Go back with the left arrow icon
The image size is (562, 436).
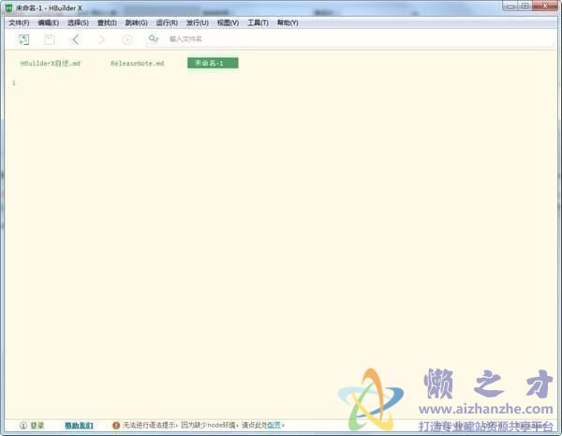click(75, 39)
